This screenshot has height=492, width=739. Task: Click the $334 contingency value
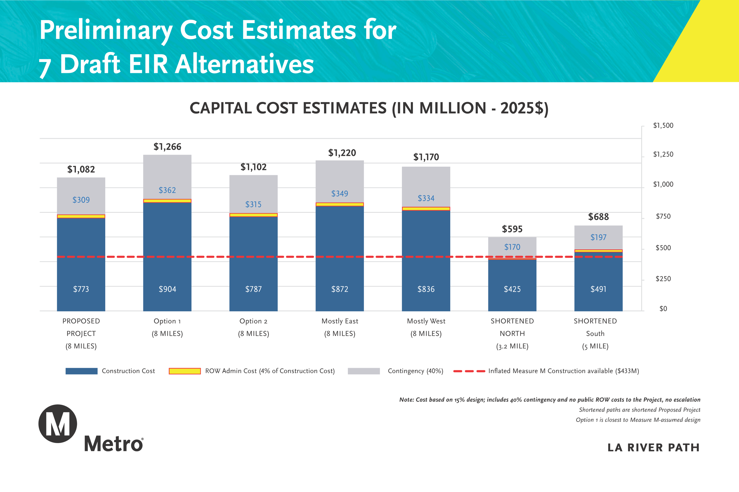pos(426,198)
